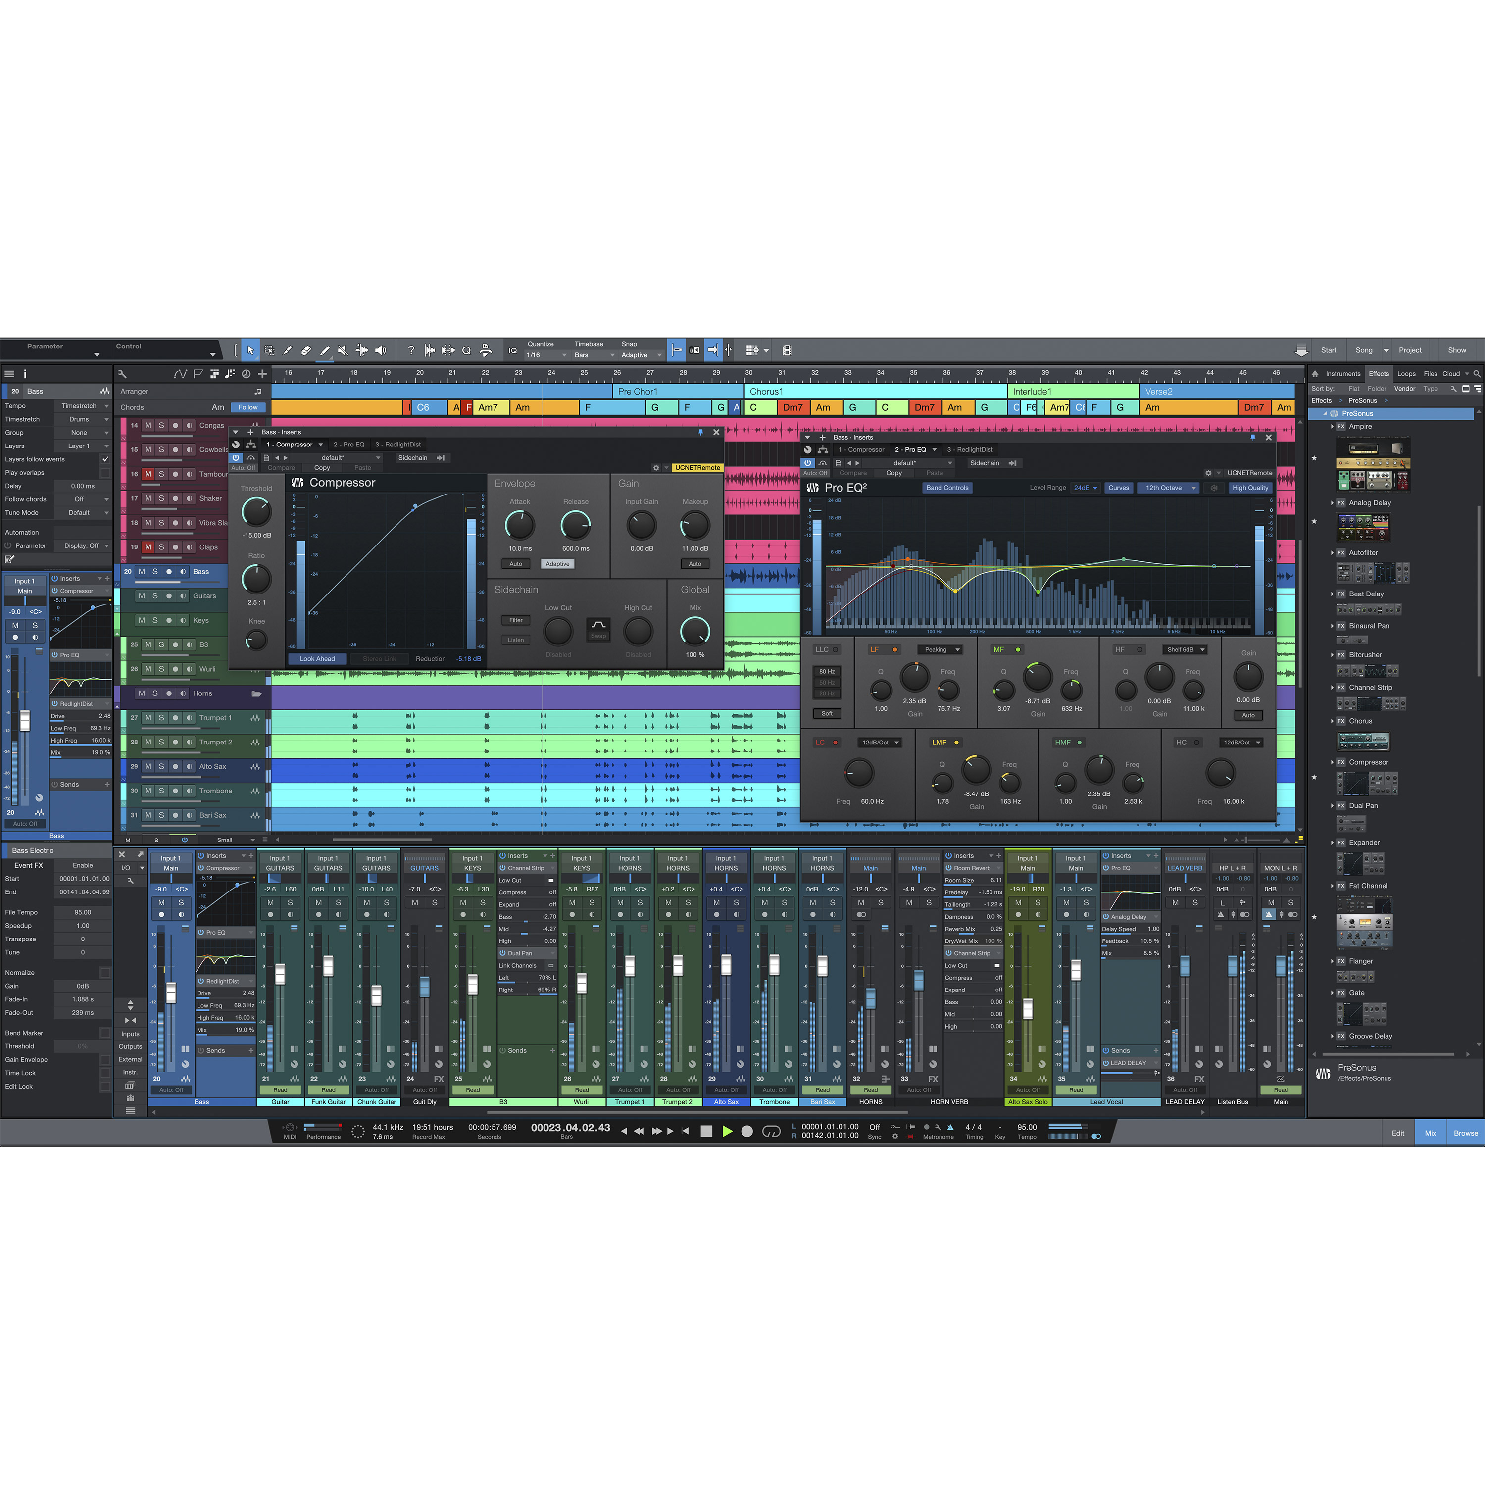The image size is (1485, 1485).
Task: Expand the Fat Channel effect in the browser
Action: coord(1334,886)
